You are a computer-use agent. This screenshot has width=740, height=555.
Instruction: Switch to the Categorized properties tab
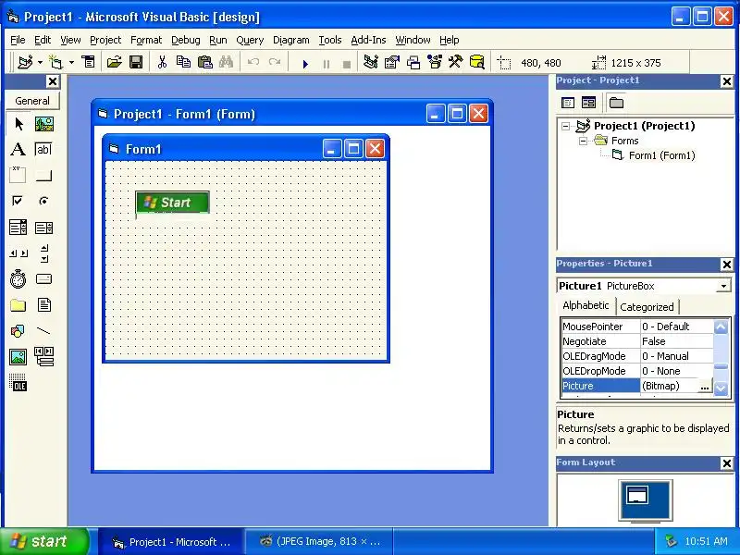pos(647,307)
